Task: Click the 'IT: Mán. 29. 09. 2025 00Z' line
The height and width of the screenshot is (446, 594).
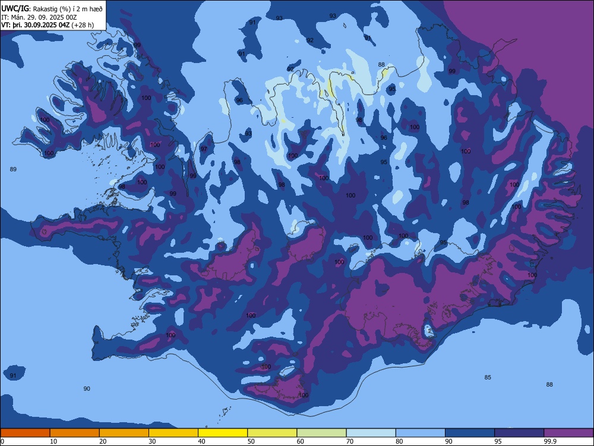Action: coord(39,17)
